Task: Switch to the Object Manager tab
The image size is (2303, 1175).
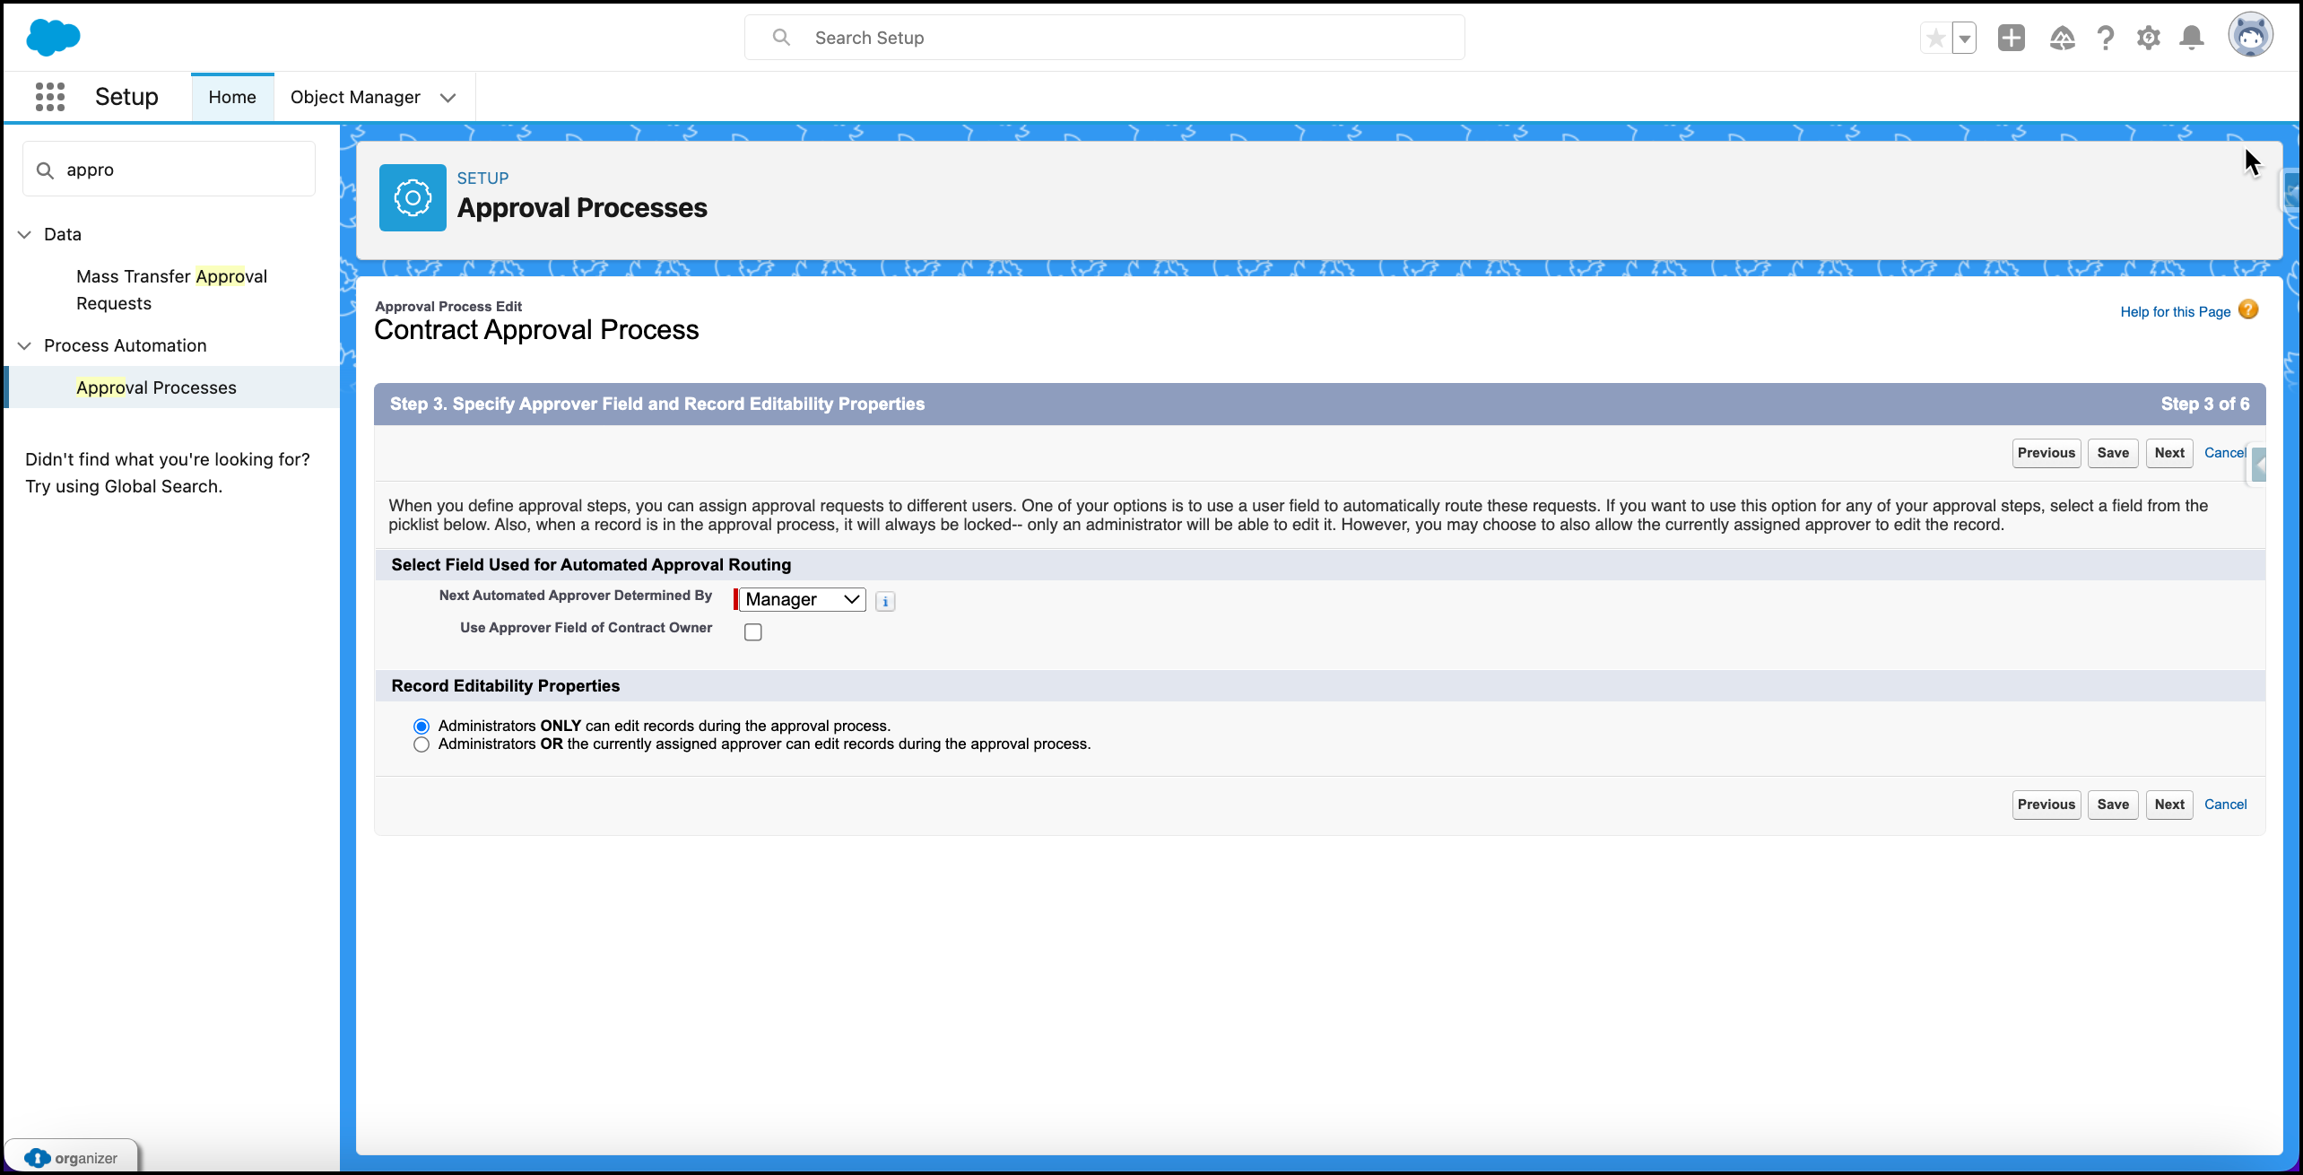Action: (x=355, y=97)
